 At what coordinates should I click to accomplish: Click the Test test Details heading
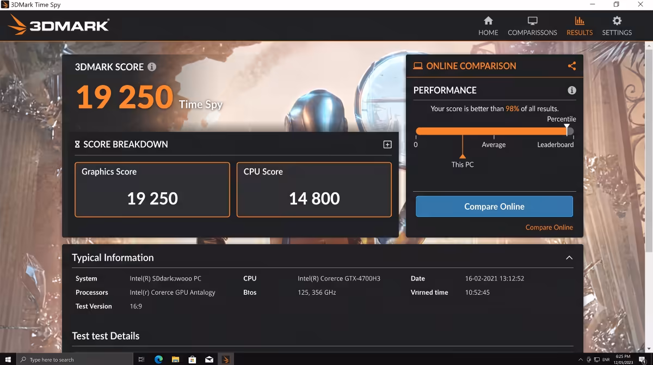pos(106,336)
